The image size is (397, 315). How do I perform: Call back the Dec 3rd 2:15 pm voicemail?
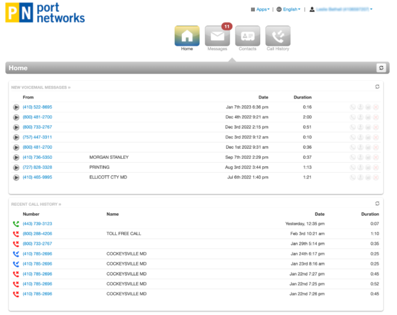click(x=353, y=127)
